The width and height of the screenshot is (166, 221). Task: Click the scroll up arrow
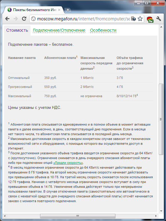161,27
